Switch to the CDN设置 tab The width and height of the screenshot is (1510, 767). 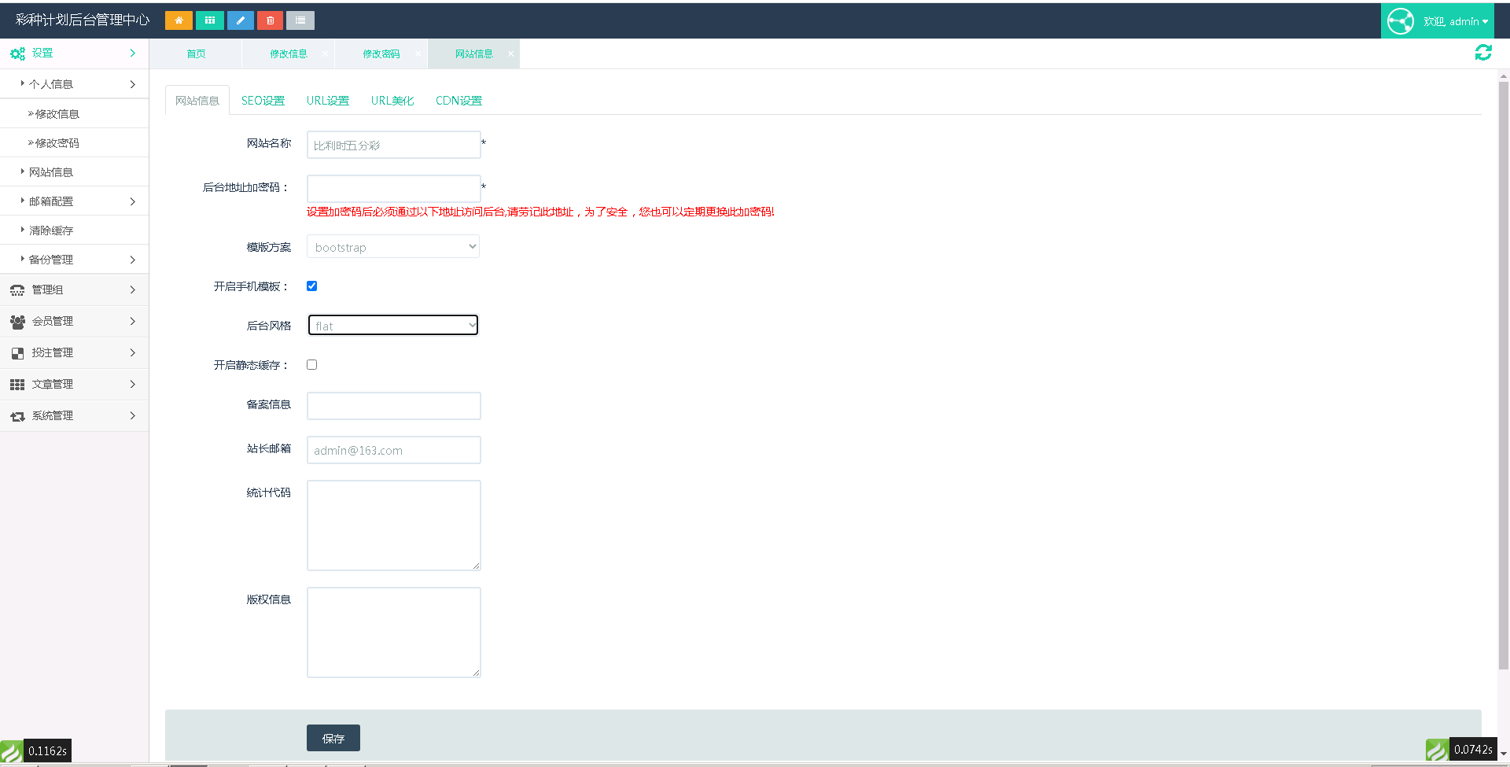pyautogui.click(x=459, y=101)
